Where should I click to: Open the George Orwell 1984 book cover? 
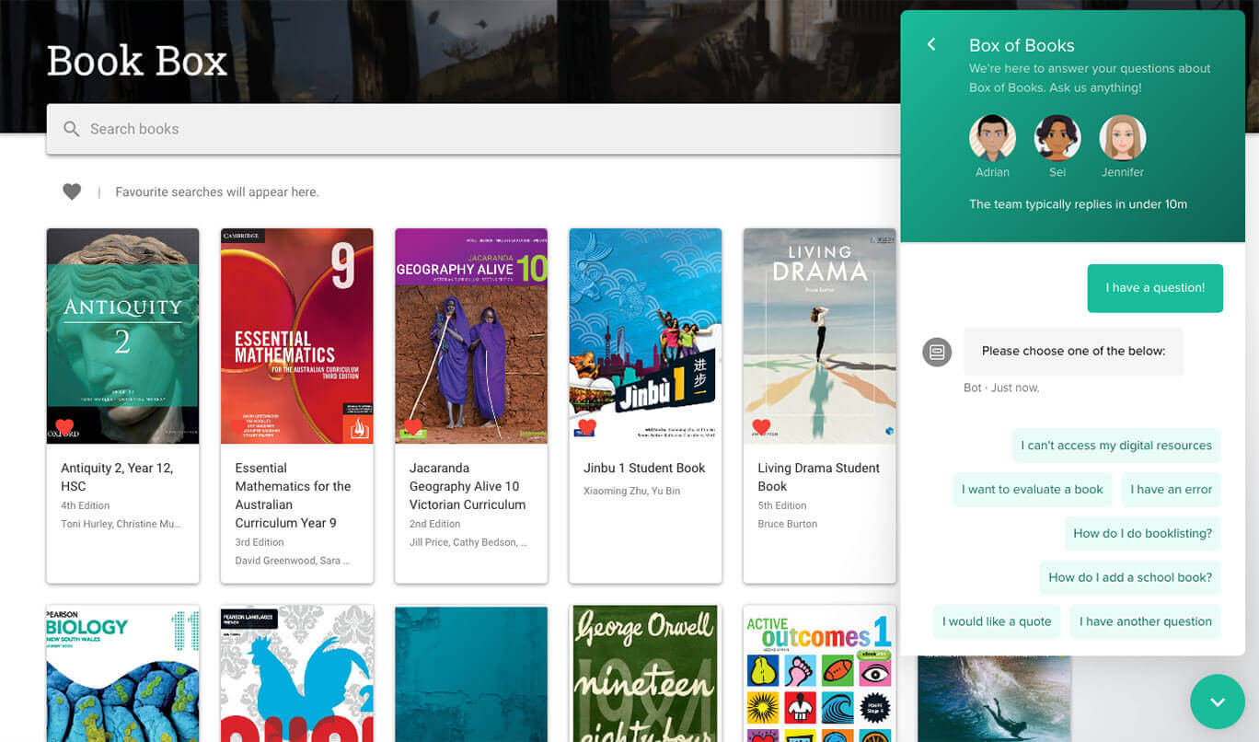click(644, 673)
